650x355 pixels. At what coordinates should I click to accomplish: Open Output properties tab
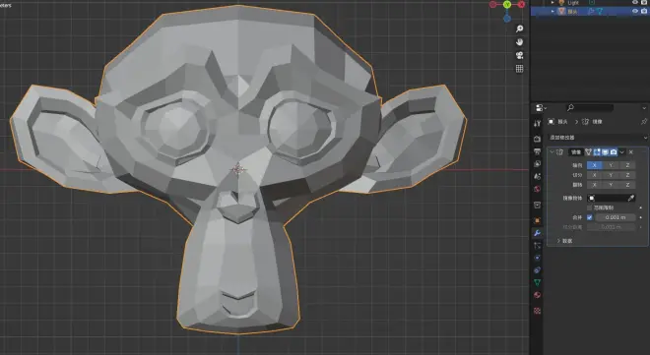click(538, 151)
